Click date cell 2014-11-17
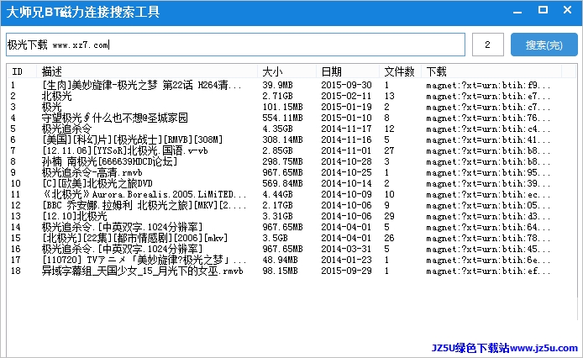This screenshot has width=583, height=358. [347, 129]
